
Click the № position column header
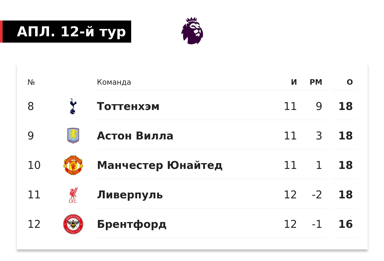31,82
